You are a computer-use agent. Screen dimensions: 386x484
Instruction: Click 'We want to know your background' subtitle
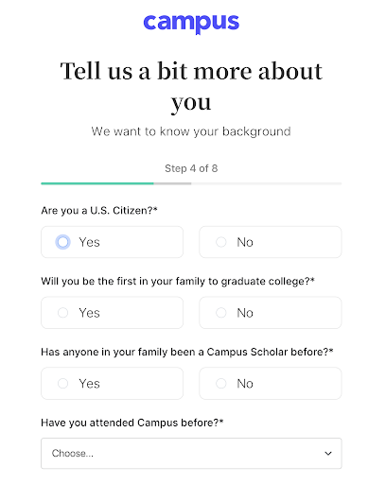191,131
